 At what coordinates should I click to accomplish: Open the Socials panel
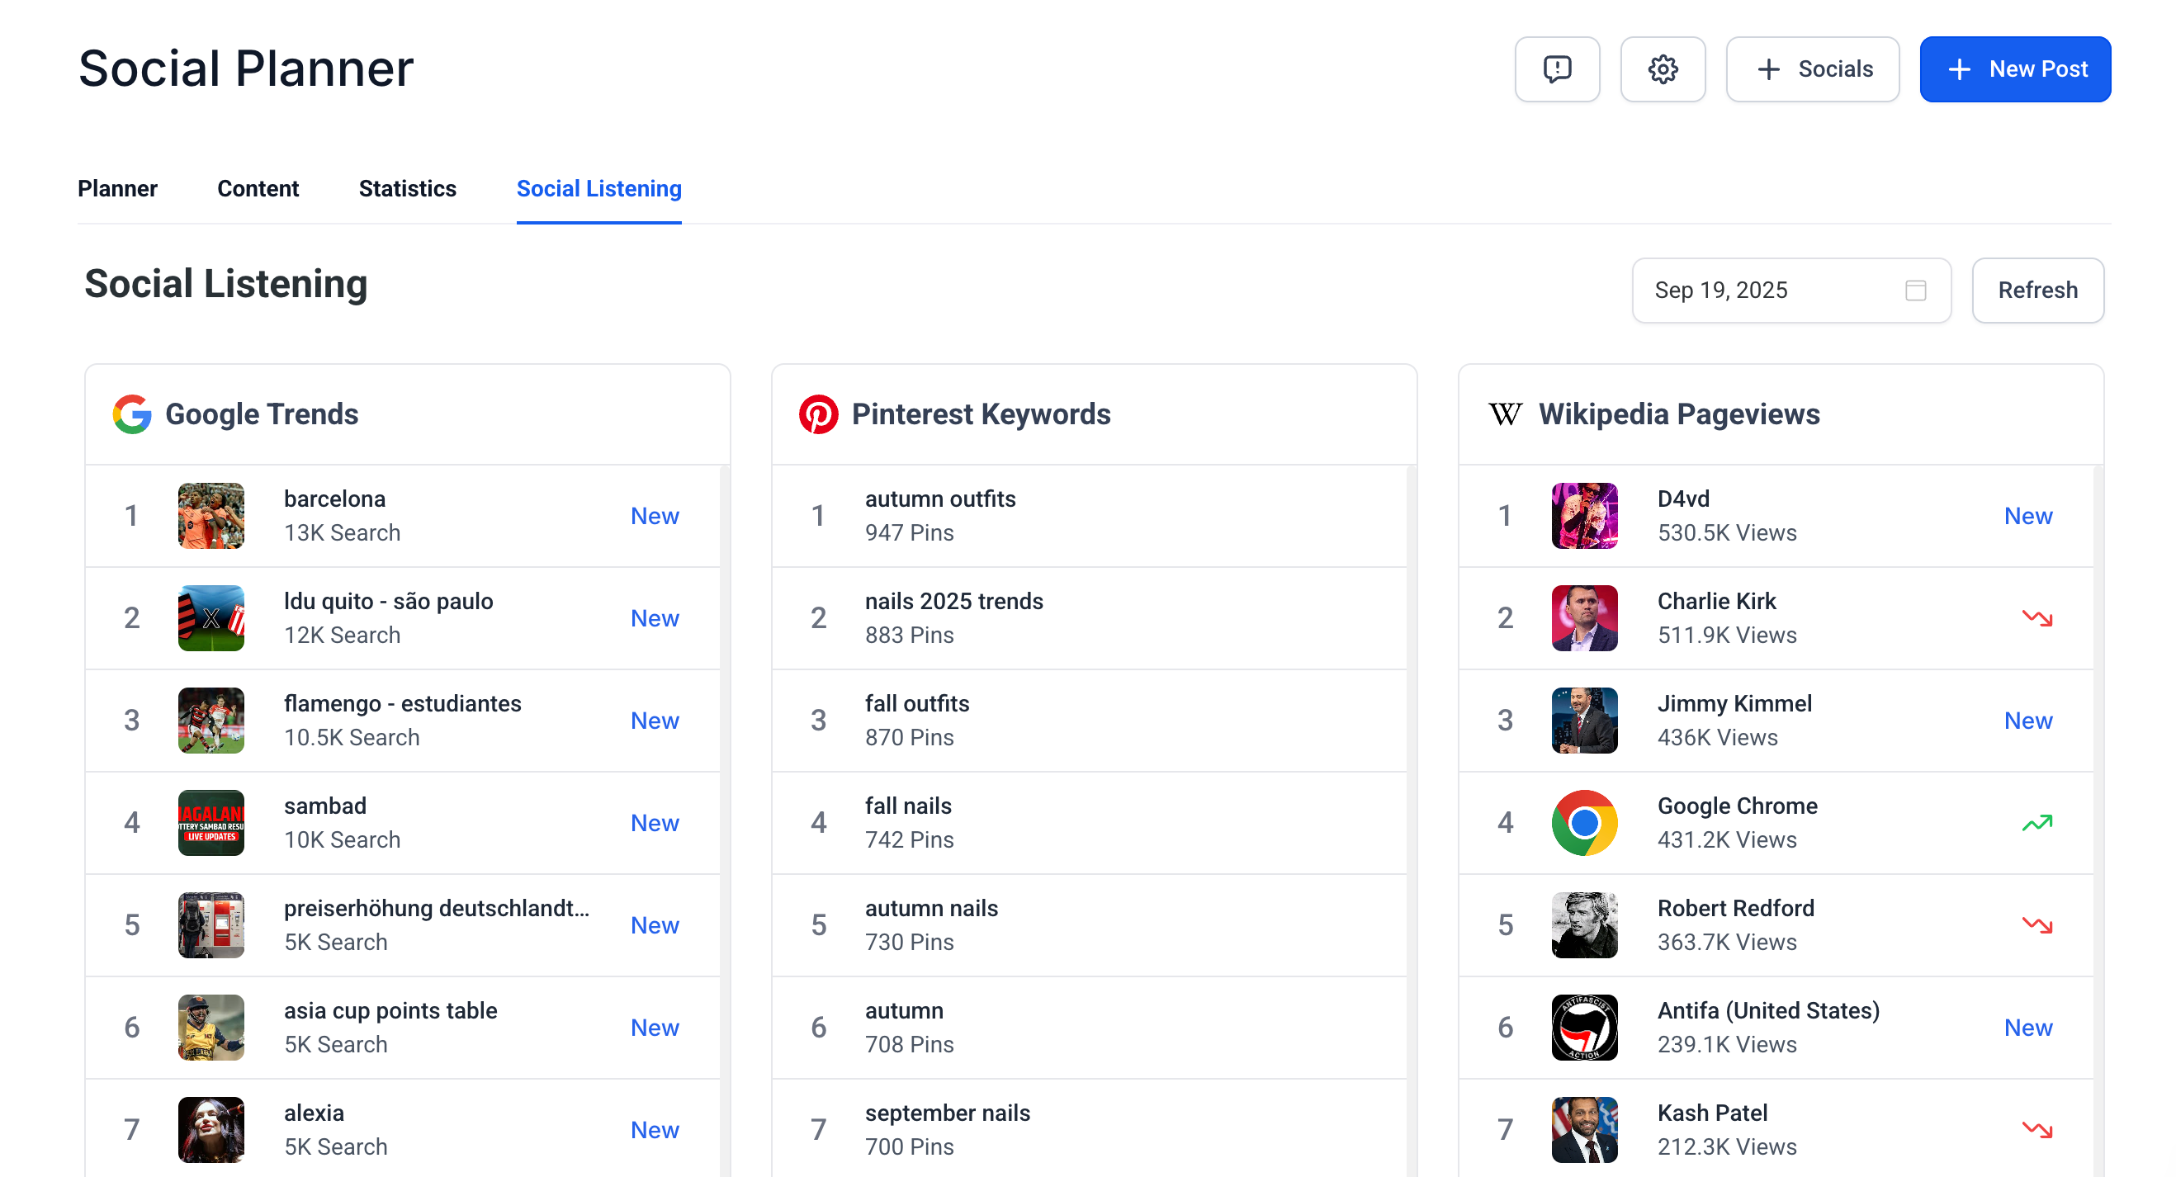click(1813, 69)
